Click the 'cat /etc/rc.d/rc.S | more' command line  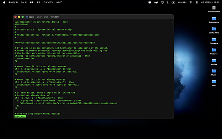point(52,22)
